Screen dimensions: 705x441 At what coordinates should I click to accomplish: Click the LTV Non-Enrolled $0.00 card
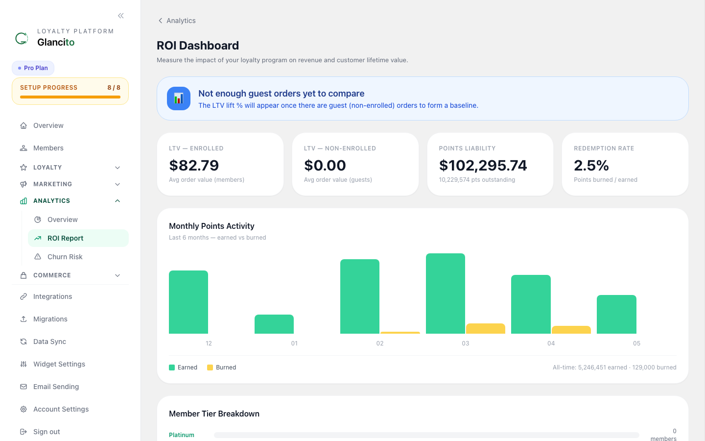(x=355, y=164)
